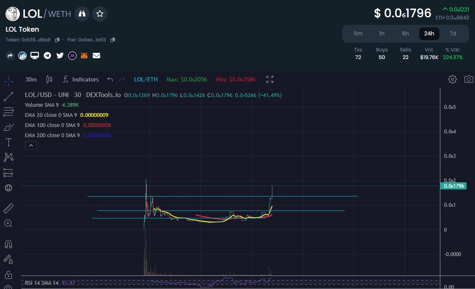475x289 pixels.
Task: Open the Telegram link icon
Action: pyautogui.click(x=47, y=56)
